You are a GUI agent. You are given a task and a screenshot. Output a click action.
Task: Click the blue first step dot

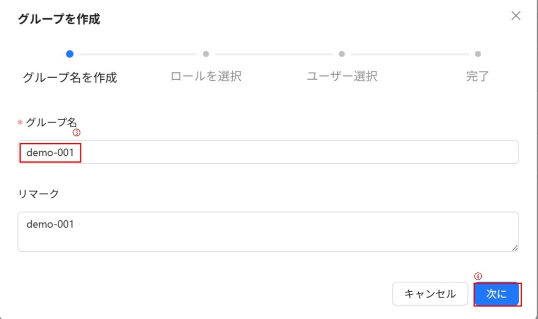pos(70,54)
